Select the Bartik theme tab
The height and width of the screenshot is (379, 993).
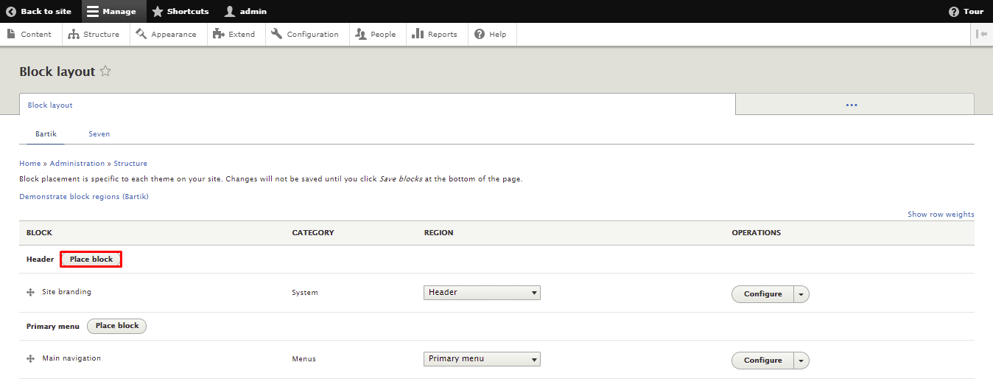tap(46, 134)
